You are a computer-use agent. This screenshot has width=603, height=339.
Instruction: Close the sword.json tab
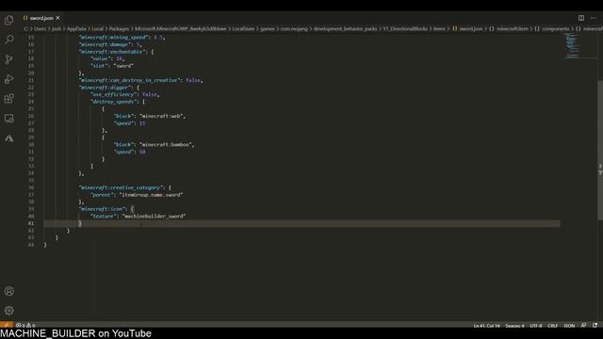[57, 18]
